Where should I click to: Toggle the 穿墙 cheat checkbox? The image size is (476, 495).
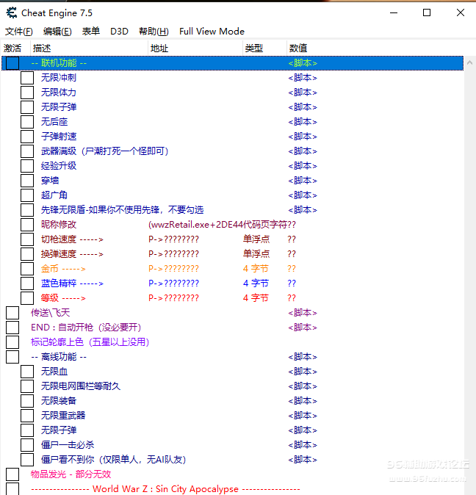pos(27,181)
